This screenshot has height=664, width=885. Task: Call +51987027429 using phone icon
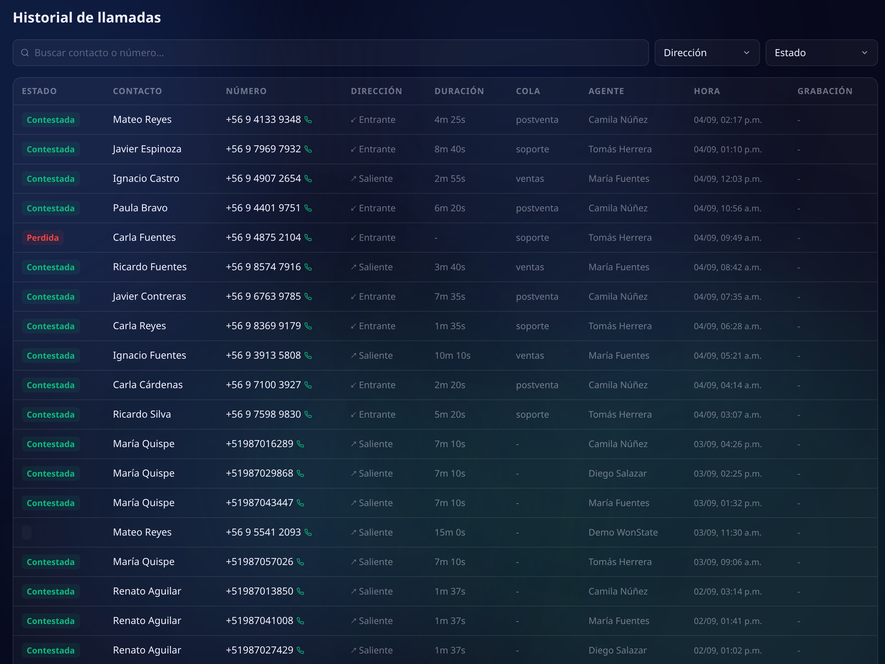(x=301, y=650)
